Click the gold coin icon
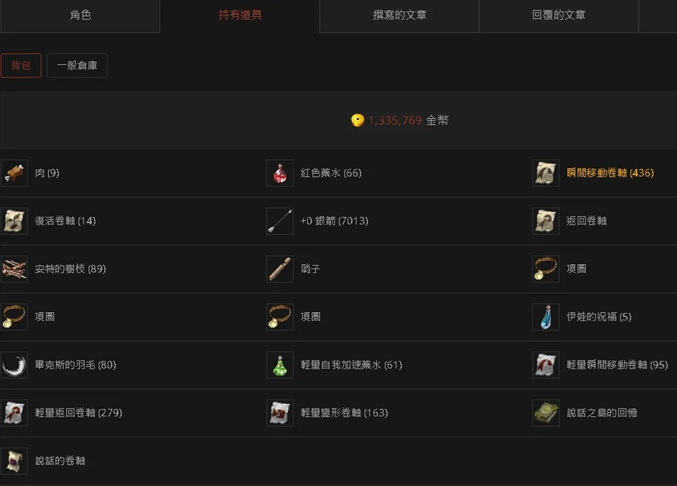The height and width of the screenshot is (486, 677). coord(357,120)
